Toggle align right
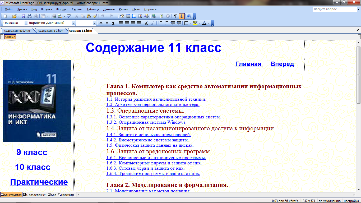The image size is (361, 203). click(x=133, y=23)
